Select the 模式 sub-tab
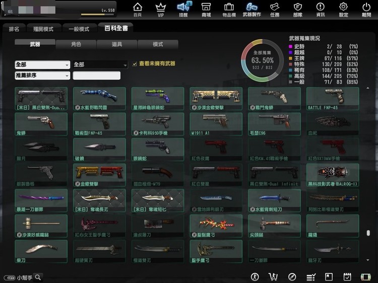 [x=158, y=44]
